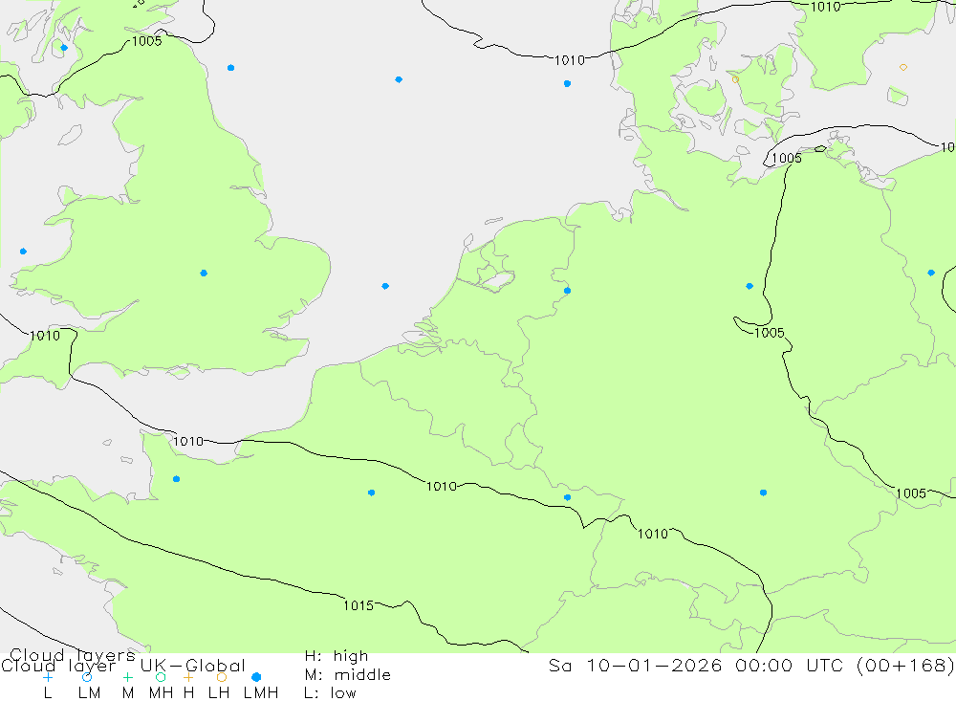
Task: Click the 'LH' legend label text
Action: click(x=218, y=693)
